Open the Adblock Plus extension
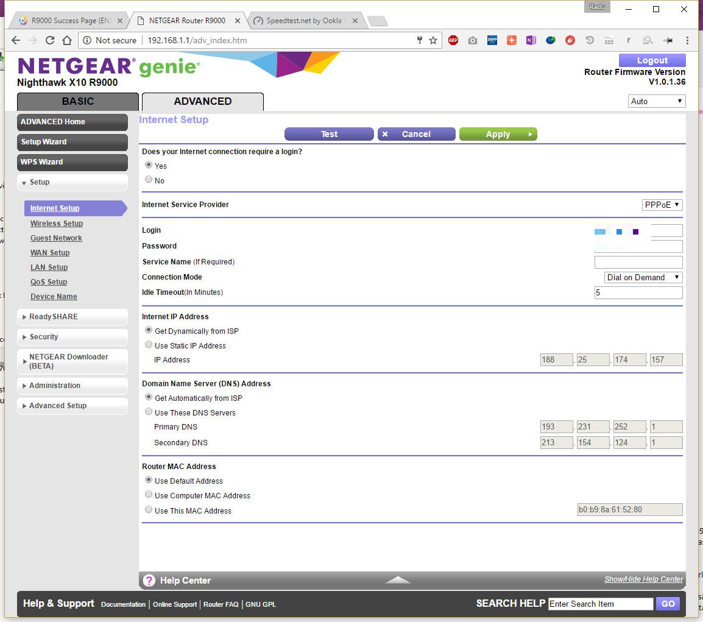The image size is (703, 622). (x=453, y=40)
